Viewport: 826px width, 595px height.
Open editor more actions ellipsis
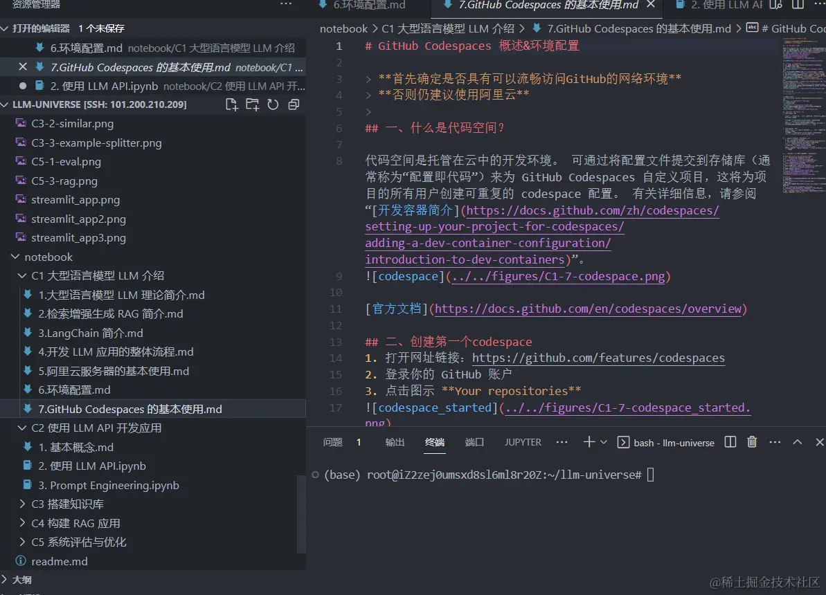click(818, 5)
